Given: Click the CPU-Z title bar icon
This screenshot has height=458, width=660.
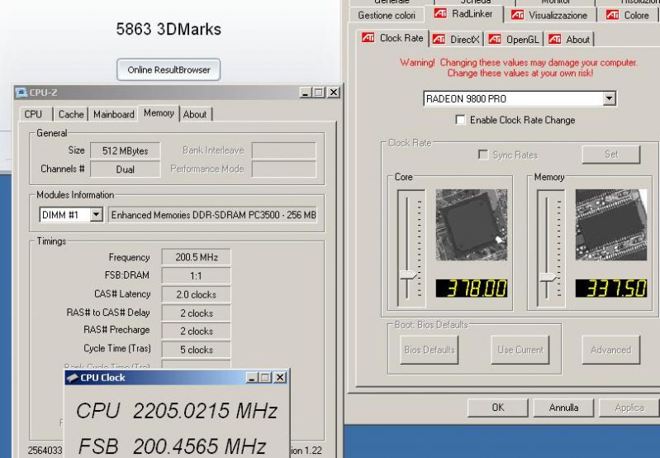Looking at the screenshot, I should point(21,93).
